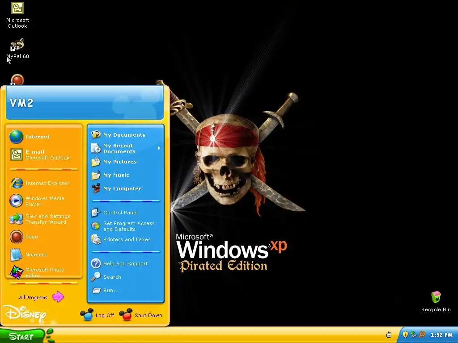Click the small tray icon left of notification area
Viewport: 458px width, 343px height.
tap(389, 335)
